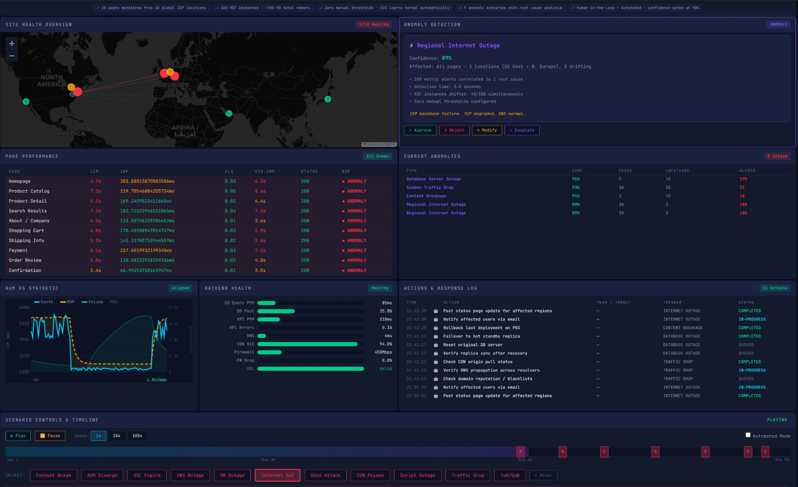Click the map zoom-in plus icon
This screenshot has height=487, width=798.
click(x=12, y=43)
